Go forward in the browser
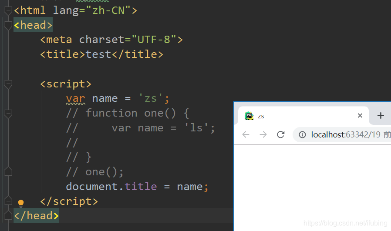 263,134
